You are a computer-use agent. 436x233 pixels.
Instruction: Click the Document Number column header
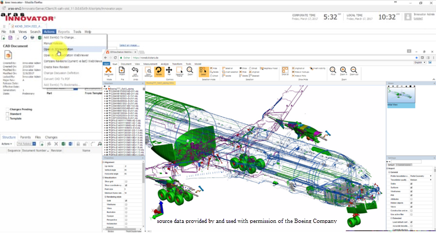click(35, 151)
